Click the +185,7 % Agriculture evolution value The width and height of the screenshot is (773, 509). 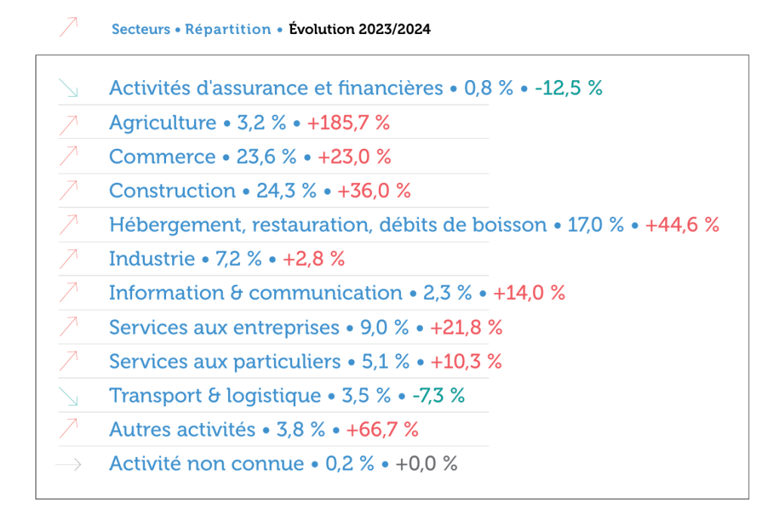point(348,122)
